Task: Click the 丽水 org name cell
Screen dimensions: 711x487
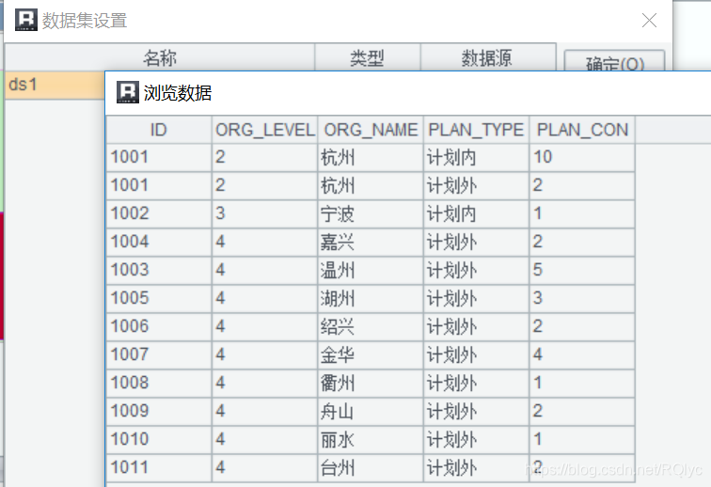Action: coord(371,439)
